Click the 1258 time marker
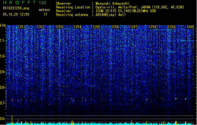The image size is (197, 125). coord(153,27)
